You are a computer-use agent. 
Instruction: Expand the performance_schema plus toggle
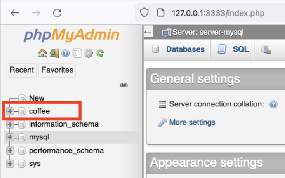click(x=10, y=151)
